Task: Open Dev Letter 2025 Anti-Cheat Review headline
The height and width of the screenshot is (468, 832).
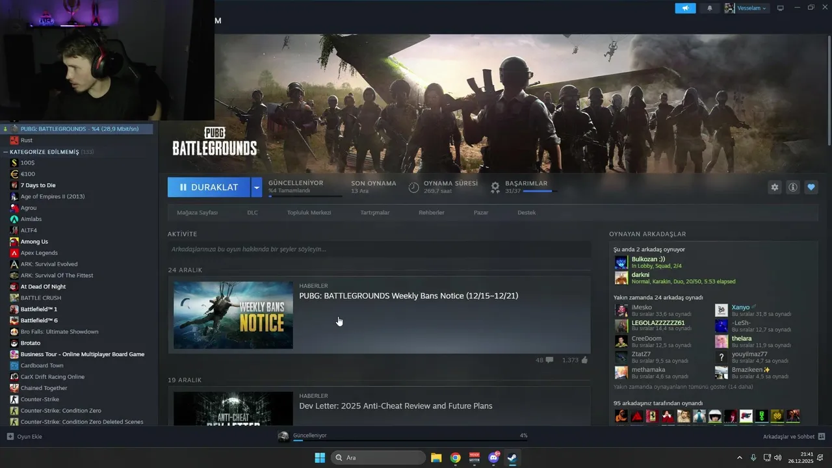Action: [x=395, y=406]
